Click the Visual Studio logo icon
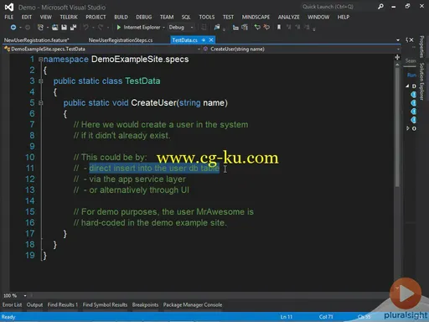429x322 pixels. pos(9,8)
